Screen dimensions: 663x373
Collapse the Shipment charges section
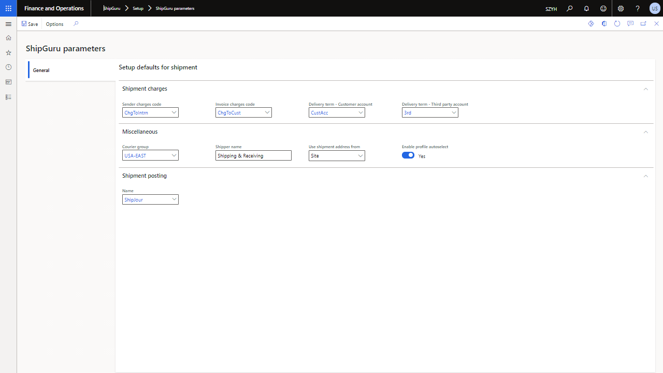(645, 89)
